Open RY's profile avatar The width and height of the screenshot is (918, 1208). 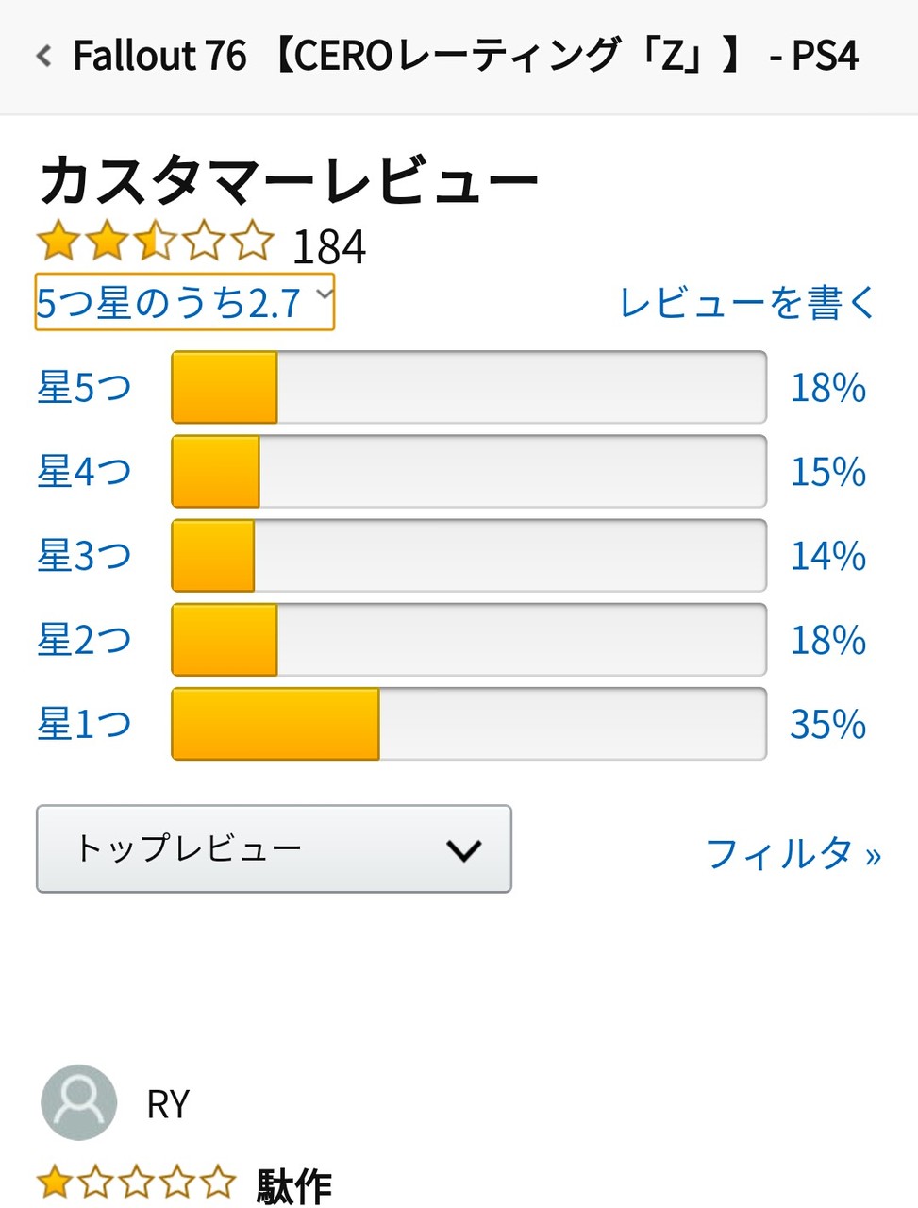[79, 1102]
